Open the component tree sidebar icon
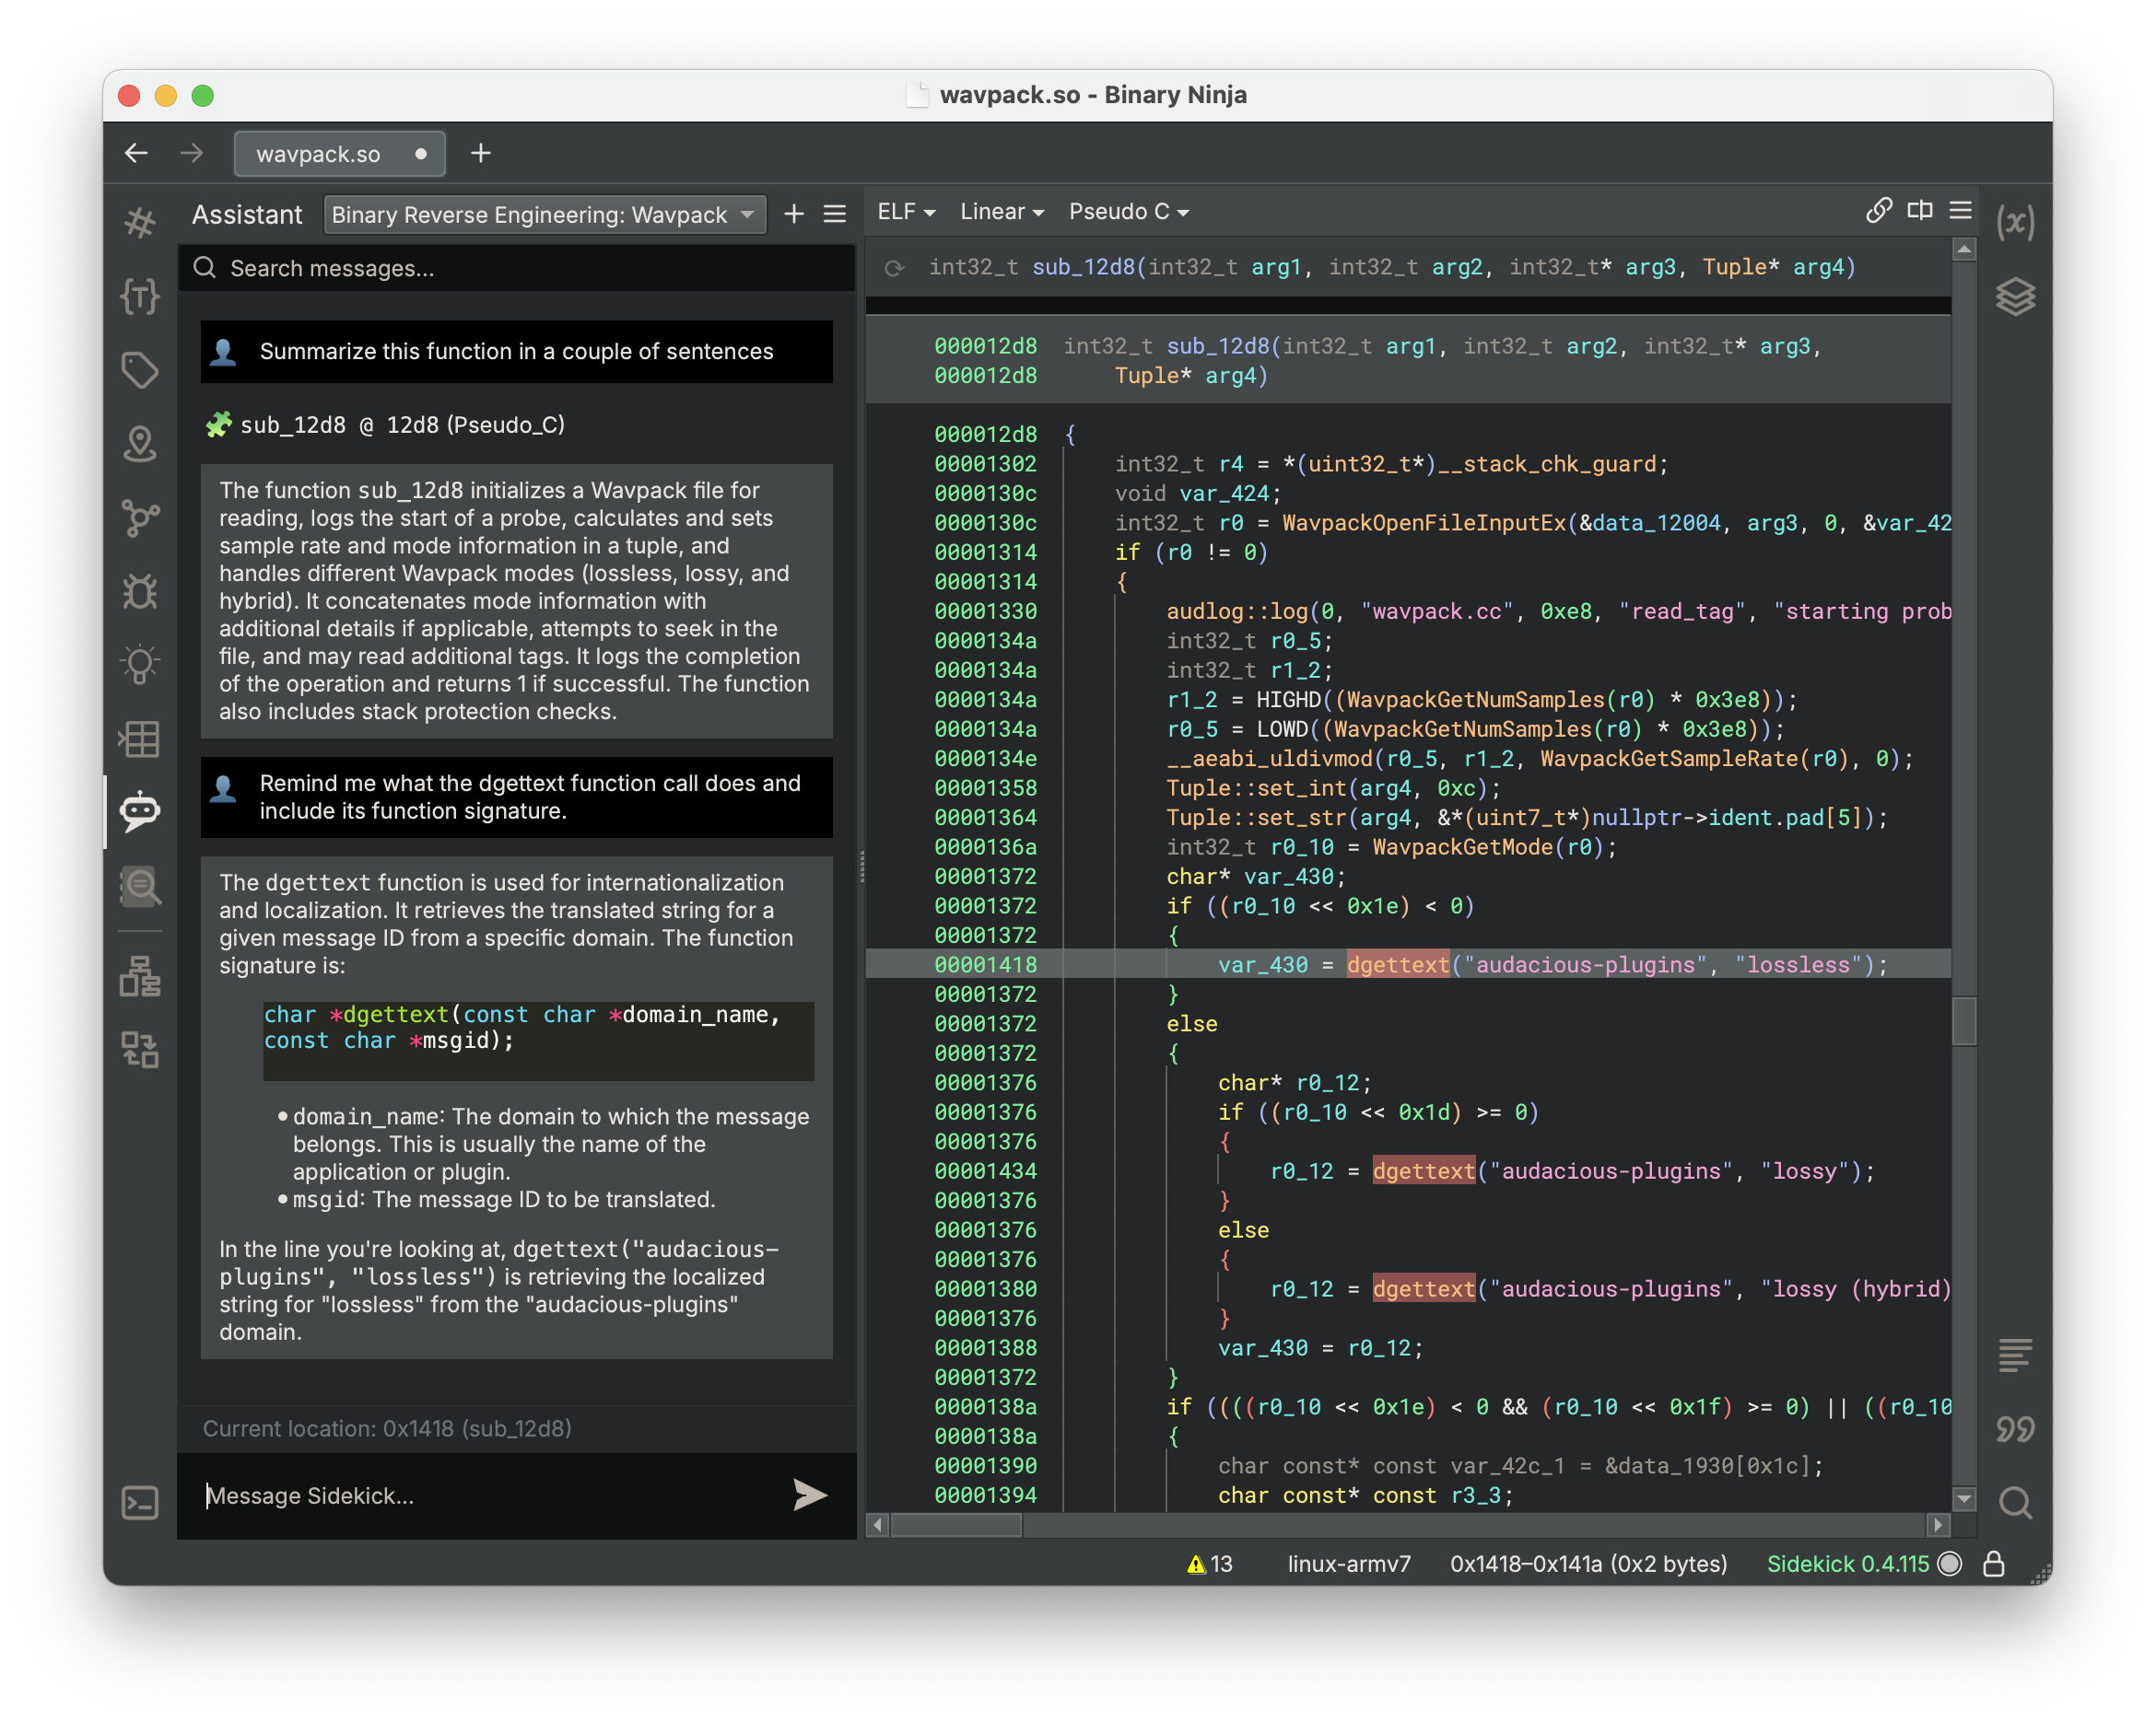Image resolution: width=2156 pixels, height=1722 pixels. (140, 976)
